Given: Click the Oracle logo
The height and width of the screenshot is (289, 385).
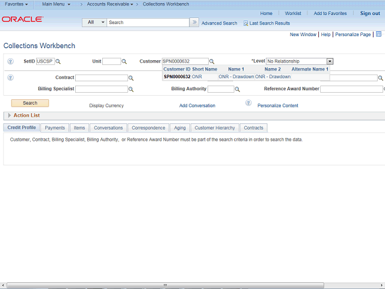Looking at the screenshot, I should coord(23,19).
